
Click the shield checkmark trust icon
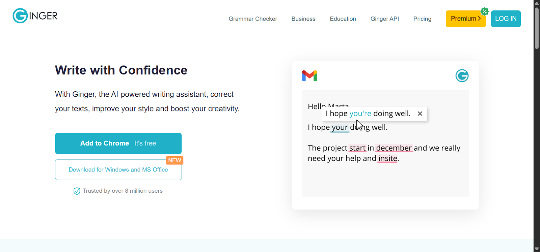tap(77, 191)
